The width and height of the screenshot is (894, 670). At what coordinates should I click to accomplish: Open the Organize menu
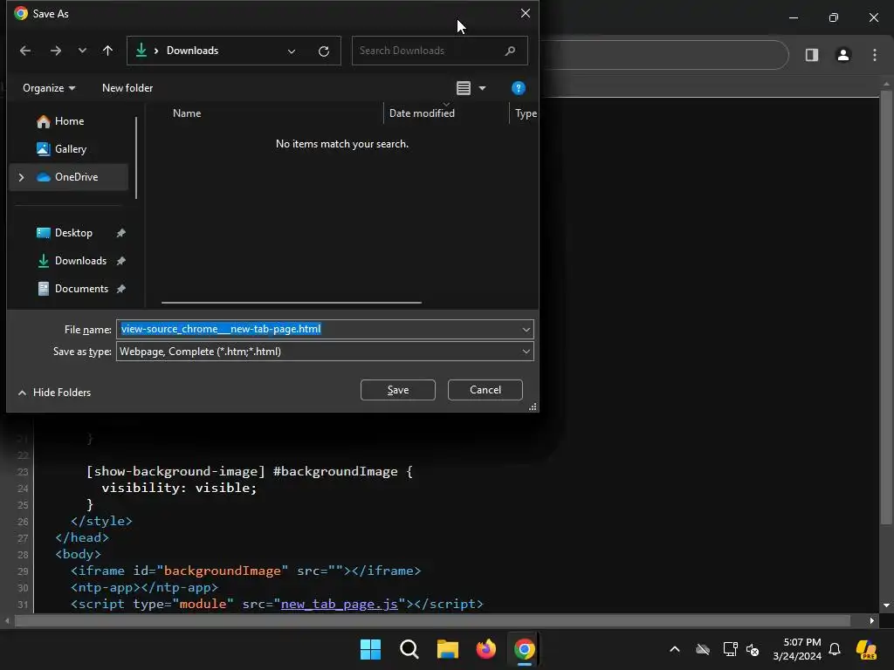[x=49, y=88]
